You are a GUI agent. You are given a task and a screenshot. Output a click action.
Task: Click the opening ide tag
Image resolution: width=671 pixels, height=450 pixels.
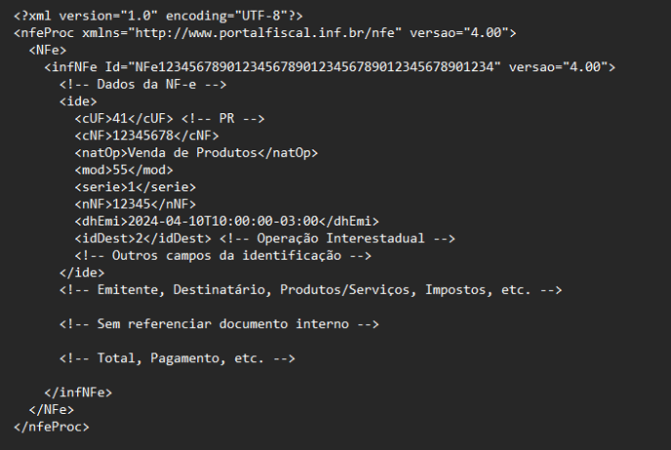tap(78, 101)
